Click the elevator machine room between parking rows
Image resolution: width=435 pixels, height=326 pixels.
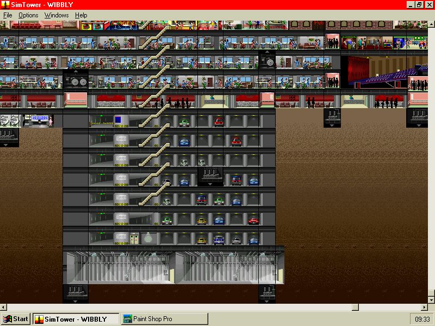210,176
